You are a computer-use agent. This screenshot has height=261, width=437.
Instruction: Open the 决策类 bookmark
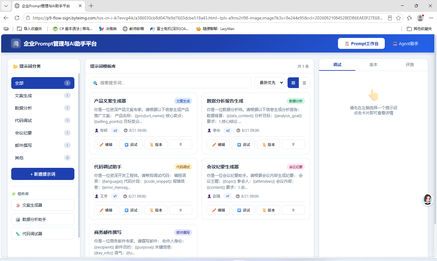(108, 29)
